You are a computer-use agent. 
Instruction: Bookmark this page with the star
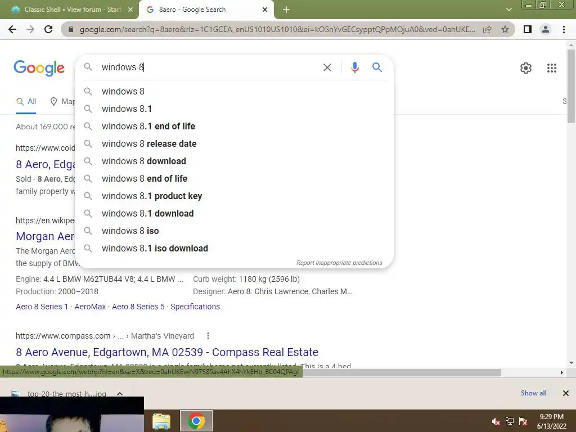505,29
